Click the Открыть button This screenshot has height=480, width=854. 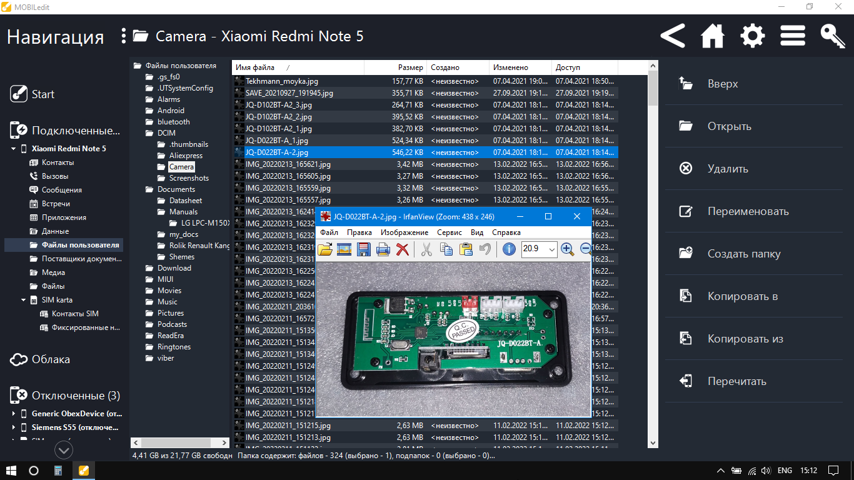(755, 126)
